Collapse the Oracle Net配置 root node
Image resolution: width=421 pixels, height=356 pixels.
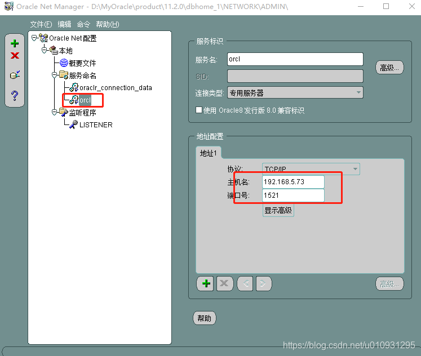pyautogui.click(x=34, y=38)
